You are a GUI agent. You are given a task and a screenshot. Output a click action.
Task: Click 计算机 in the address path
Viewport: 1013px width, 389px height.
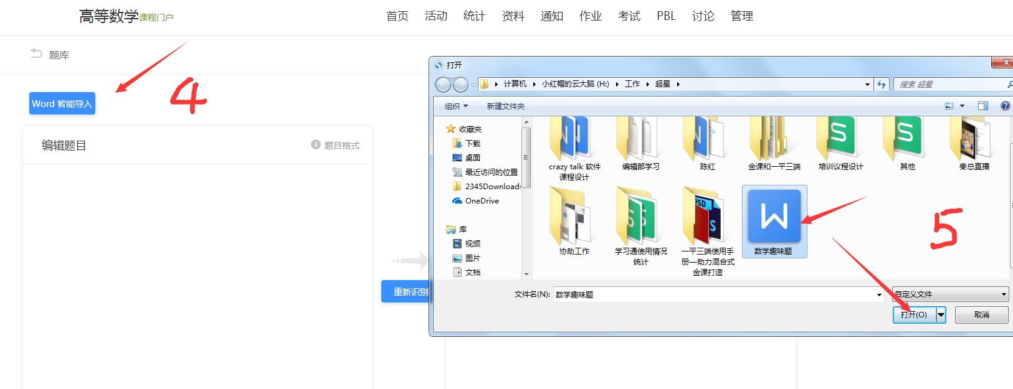click(515, 84)
